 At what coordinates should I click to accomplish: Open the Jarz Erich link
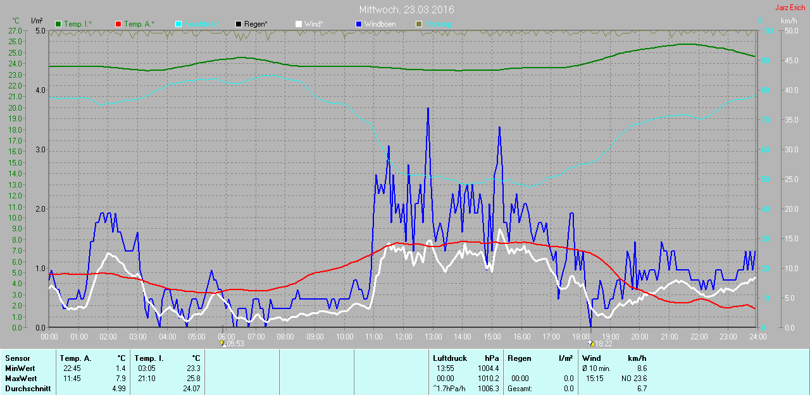point(792,8)
